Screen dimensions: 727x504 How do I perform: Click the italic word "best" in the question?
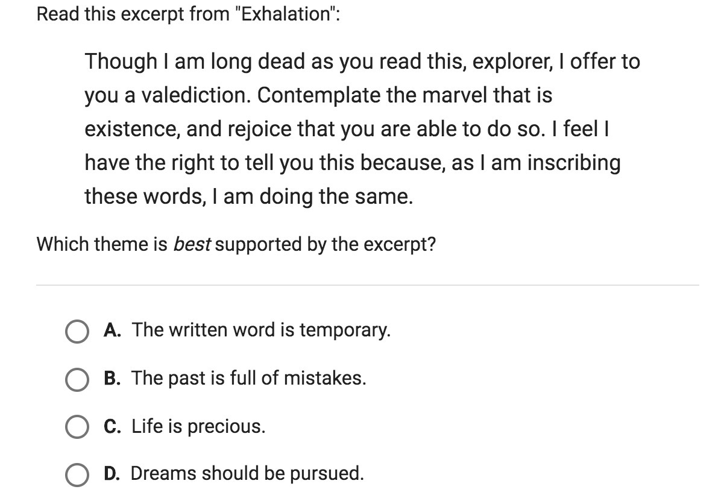click(x=192, y=244)
